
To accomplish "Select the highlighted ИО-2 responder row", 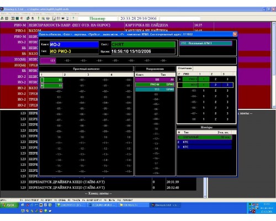I will [205, 85].
